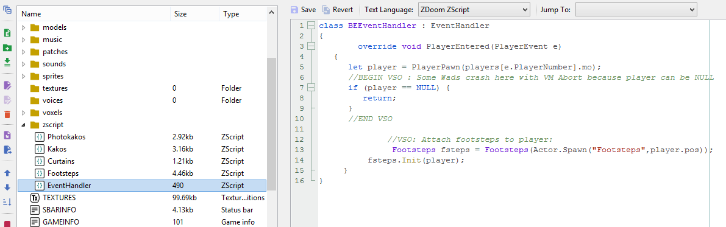Click the '99.69kb' size of TEXTURES
Screen dimensions: 726x227
(x=185, y=198)
